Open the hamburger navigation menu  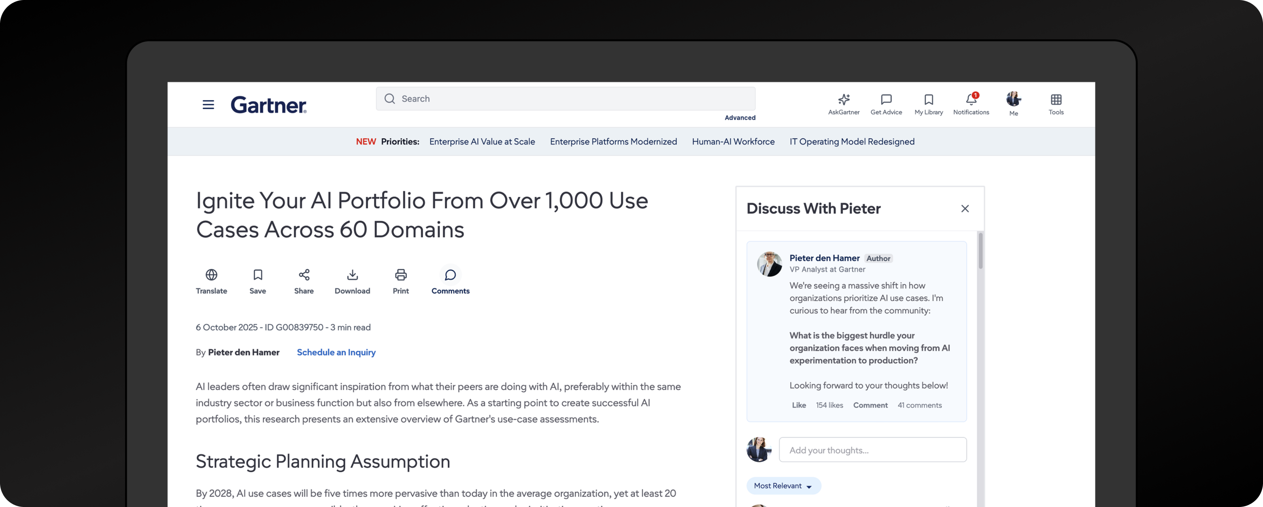(208, 104)
